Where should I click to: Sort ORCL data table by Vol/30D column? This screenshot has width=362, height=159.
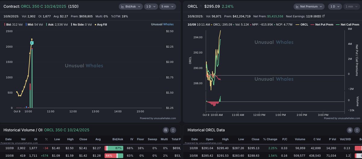point(345,139)
